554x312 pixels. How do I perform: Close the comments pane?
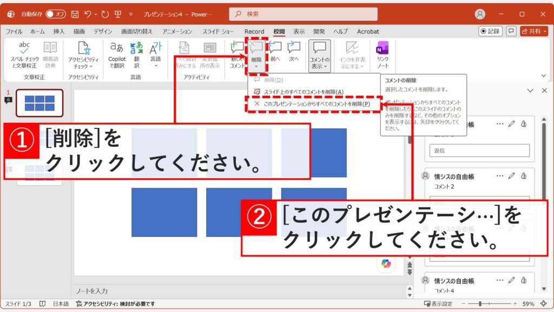[x=544, y=90]
